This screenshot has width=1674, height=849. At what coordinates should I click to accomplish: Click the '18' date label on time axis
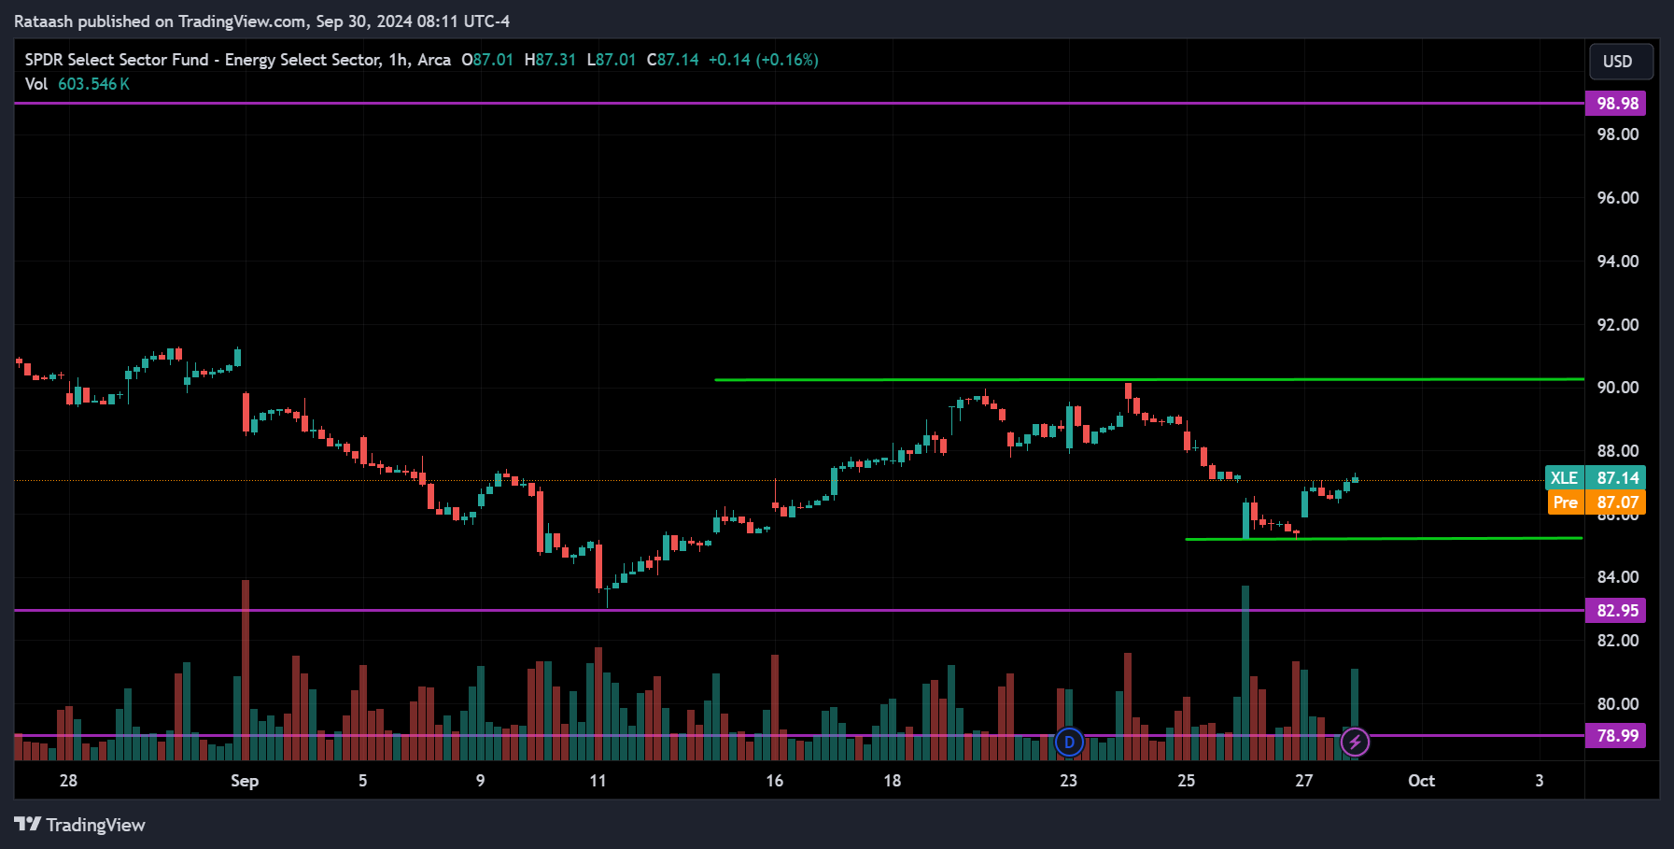click(893, 781)
